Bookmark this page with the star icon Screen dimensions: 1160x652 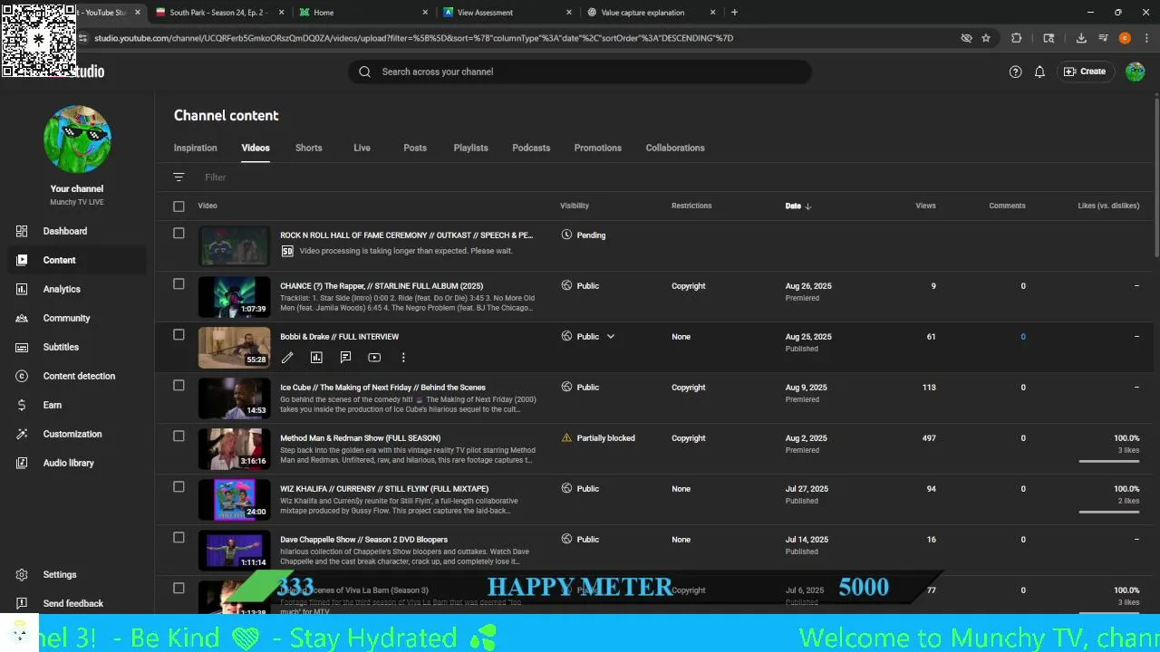[986, 38]
